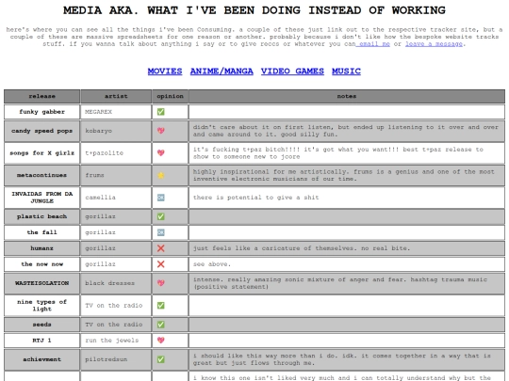Click the green checkmark for plastic beach

coord(160,216)
